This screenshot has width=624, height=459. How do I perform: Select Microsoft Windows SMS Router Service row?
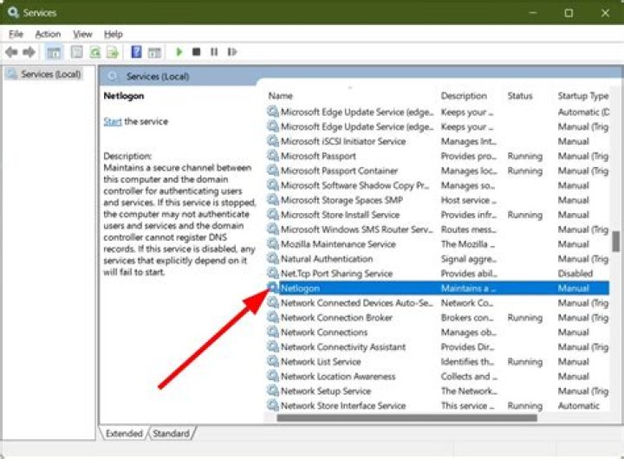(438, 229)
